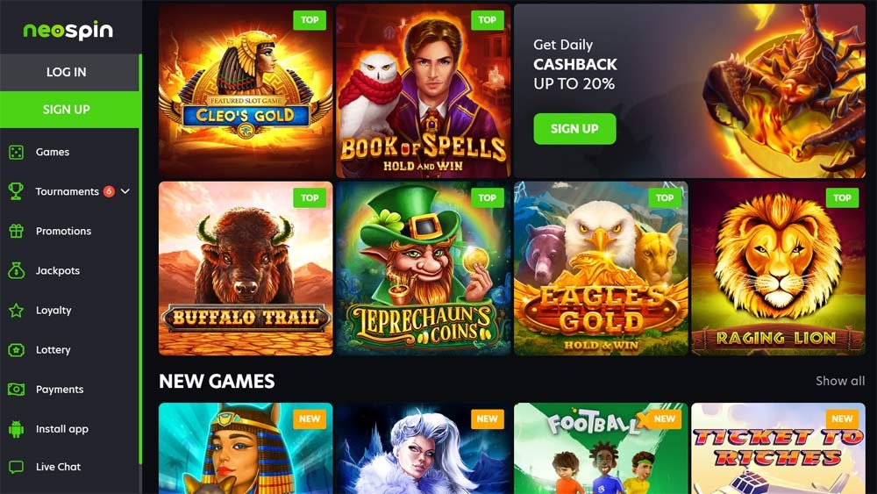The height and width of the screenshot is (494, 877).
Task: Click the neospin logo
Action: coord(68,30)
